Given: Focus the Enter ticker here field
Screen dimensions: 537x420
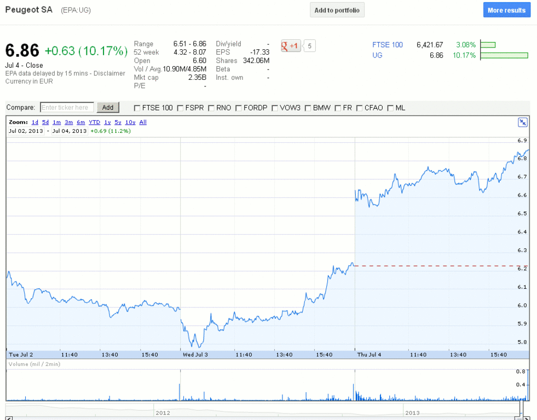Looking at the screenshot, I should (67, 107).
